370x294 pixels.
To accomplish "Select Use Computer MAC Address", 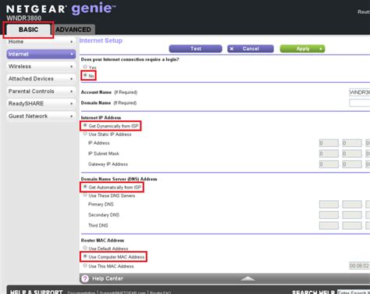I will (x=85, y=256).
